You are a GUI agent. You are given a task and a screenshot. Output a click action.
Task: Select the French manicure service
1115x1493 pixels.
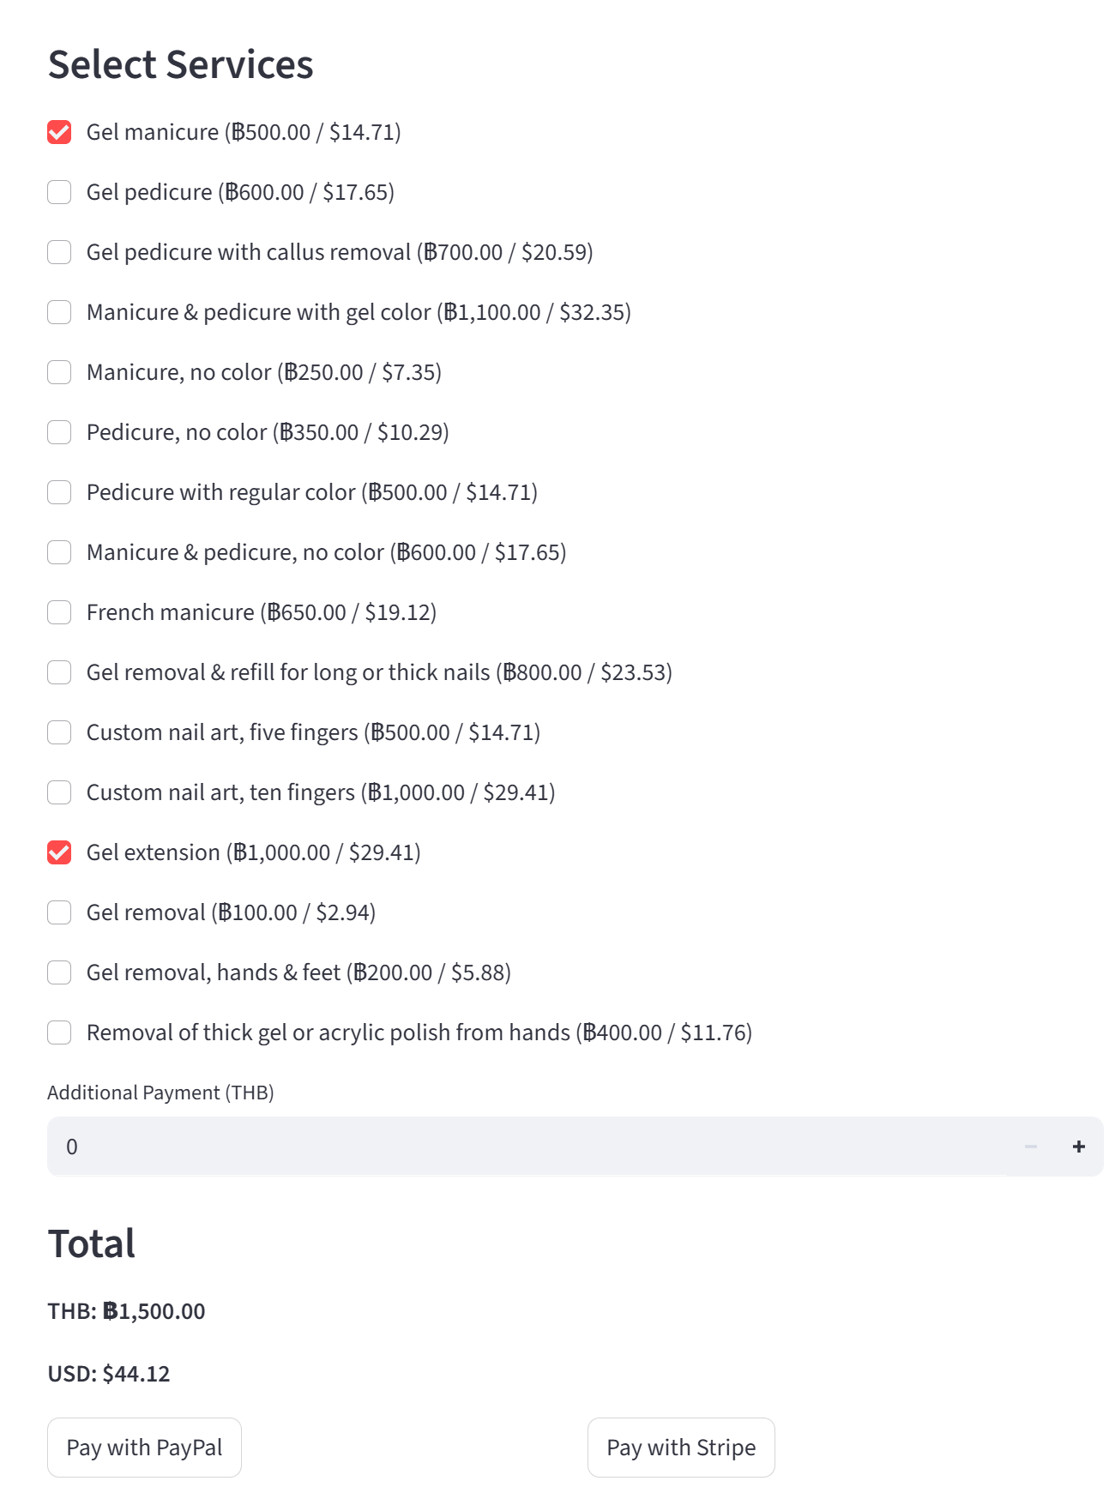[x=59, y=612]
